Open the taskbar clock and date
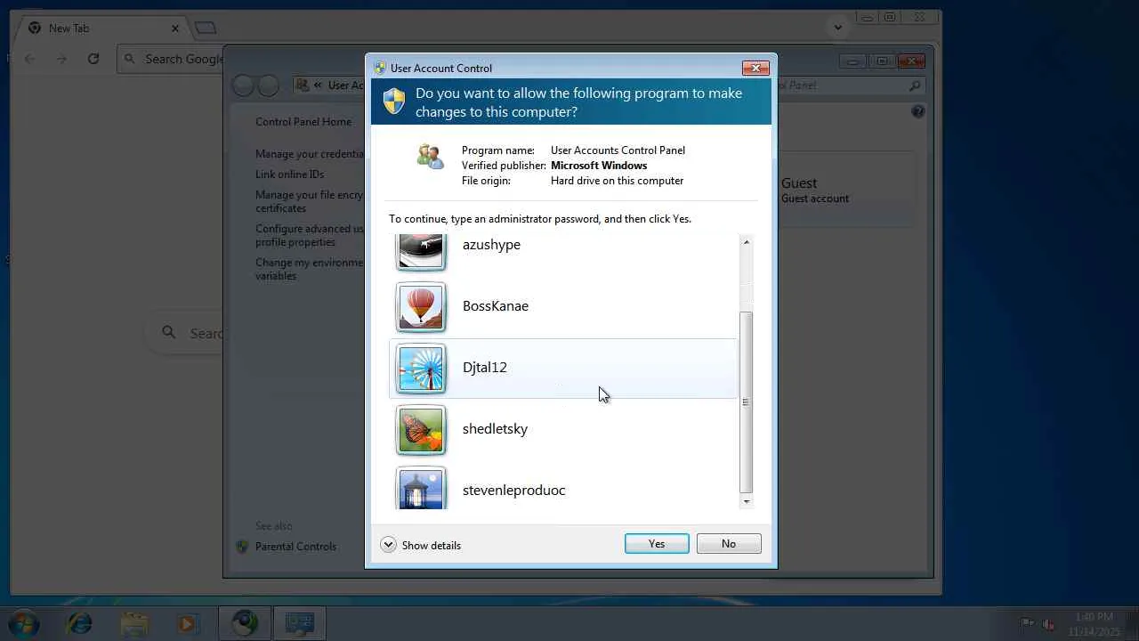This screenshot has height=641, width=1139. 1095,624
